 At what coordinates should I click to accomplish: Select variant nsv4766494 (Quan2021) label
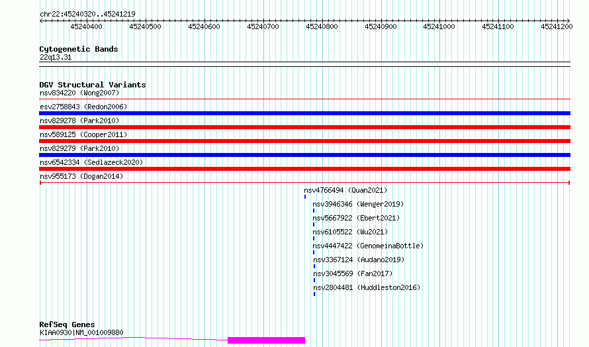tap(345, 190)
